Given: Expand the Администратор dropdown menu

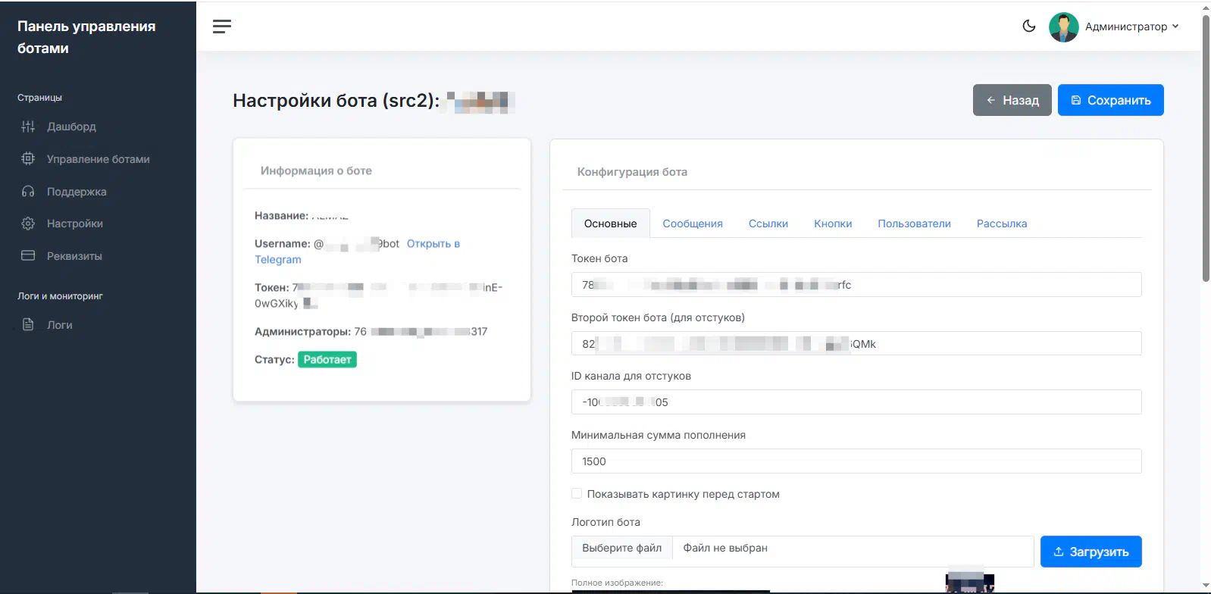Looking at the screenshot, I should (x=1132, y=27).
